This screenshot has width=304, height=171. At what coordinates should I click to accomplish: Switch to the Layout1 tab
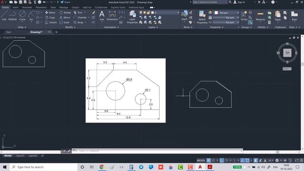20,156
